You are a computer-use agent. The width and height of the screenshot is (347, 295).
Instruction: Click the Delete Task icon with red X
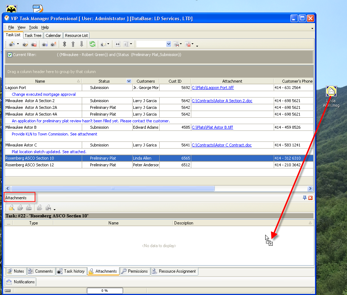(x=34, y=44)
